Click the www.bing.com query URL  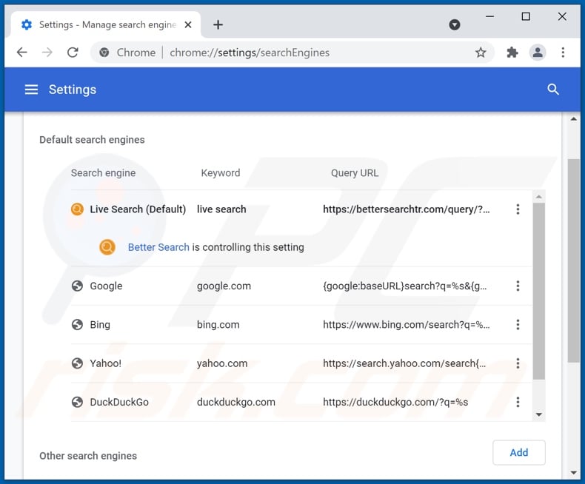[x=407, y=325]
